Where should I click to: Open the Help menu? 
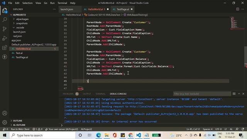pyautogui.click(x=73, y=3)
